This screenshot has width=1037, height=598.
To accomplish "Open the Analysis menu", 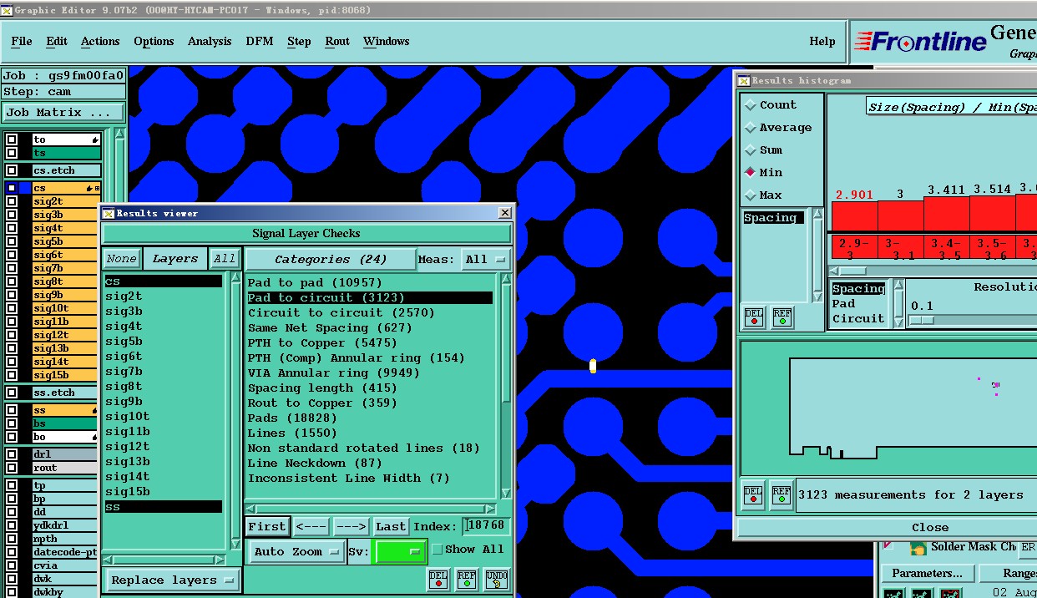I will (210, 41).
